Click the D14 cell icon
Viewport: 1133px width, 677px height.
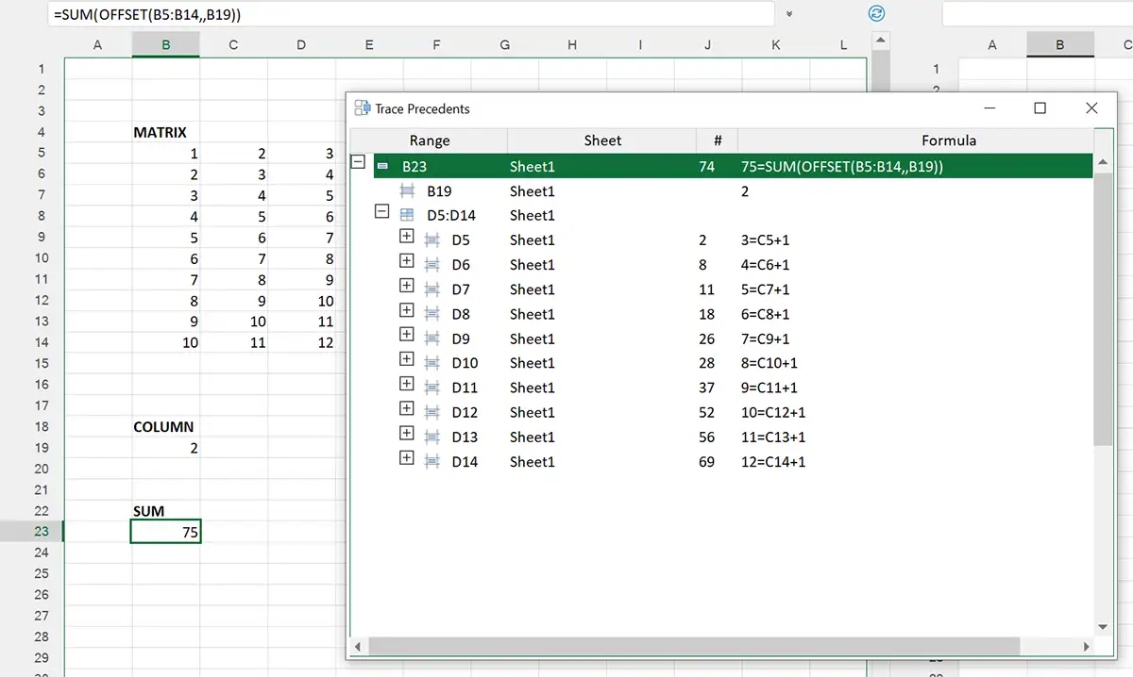tap(432, 460)
